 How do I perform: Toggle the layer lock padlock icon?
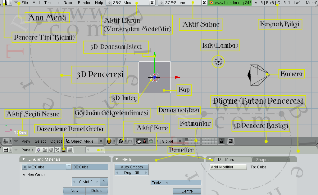click(221, 141)
